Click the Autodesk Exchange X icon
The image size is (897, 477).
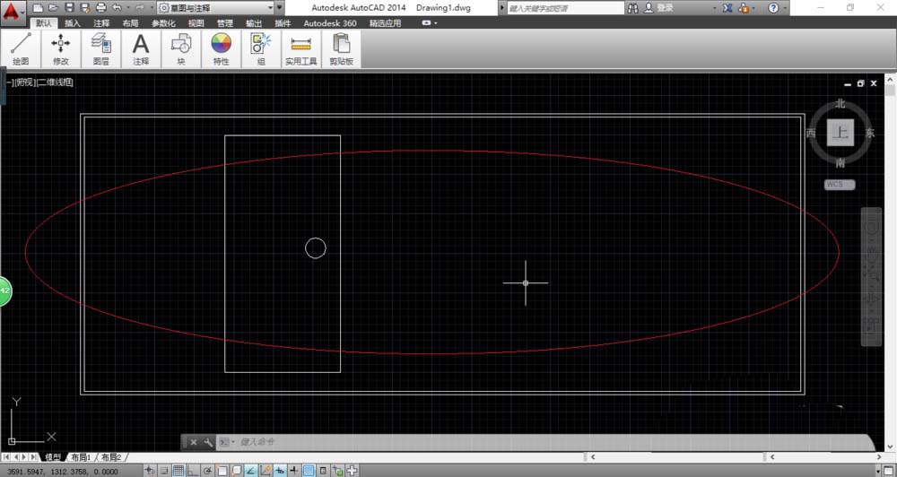coord(727,8)
